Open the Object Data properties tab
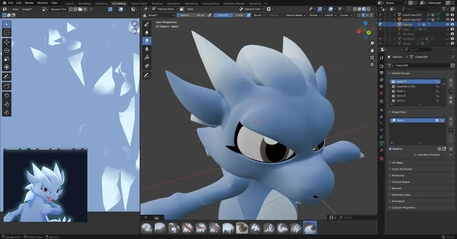Image resolution: width=457 pixels, height=239 pixels. 381,143
